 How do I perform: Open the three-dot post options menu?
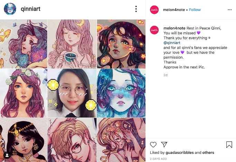pyautogui.click(x=229, y=10)
